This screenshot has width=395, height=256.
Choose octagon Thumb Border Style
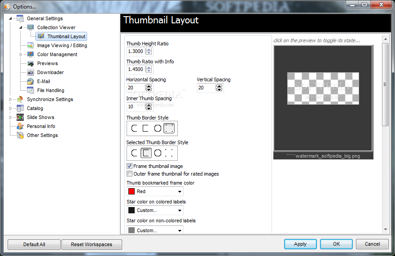click(x=158, y=128)
